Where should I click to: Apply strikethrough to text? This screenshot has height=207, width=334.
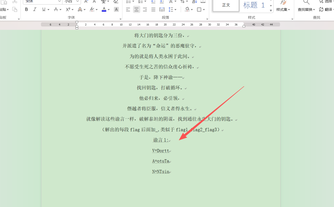pos(56,9)
